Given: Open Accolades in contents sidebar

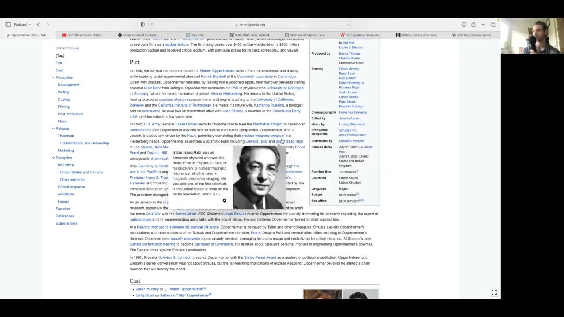Looking at the screenshot, I should tap(66, 194).
